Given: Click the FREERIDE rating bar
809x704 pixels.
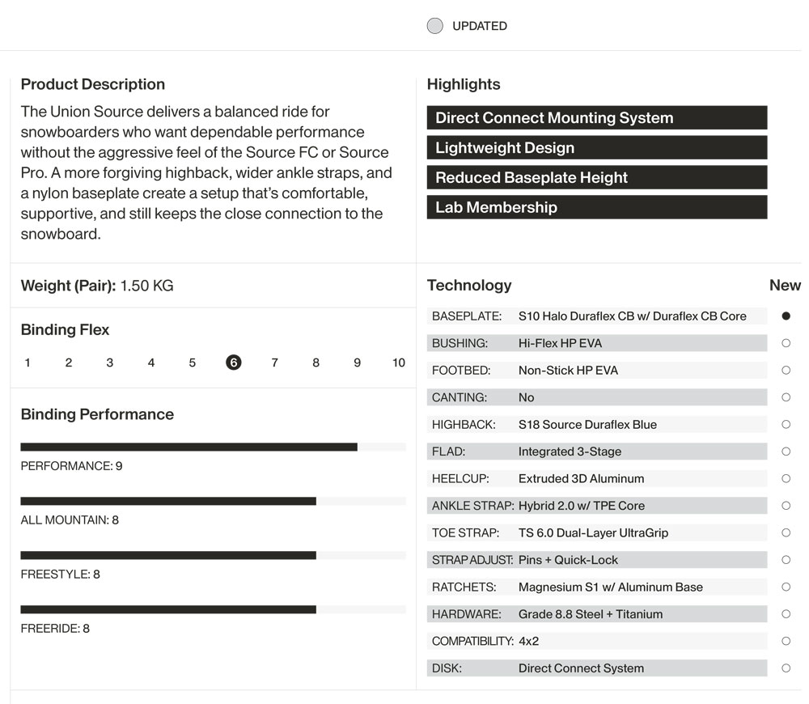Looking at the screenshot, I should tap(213, 609).
